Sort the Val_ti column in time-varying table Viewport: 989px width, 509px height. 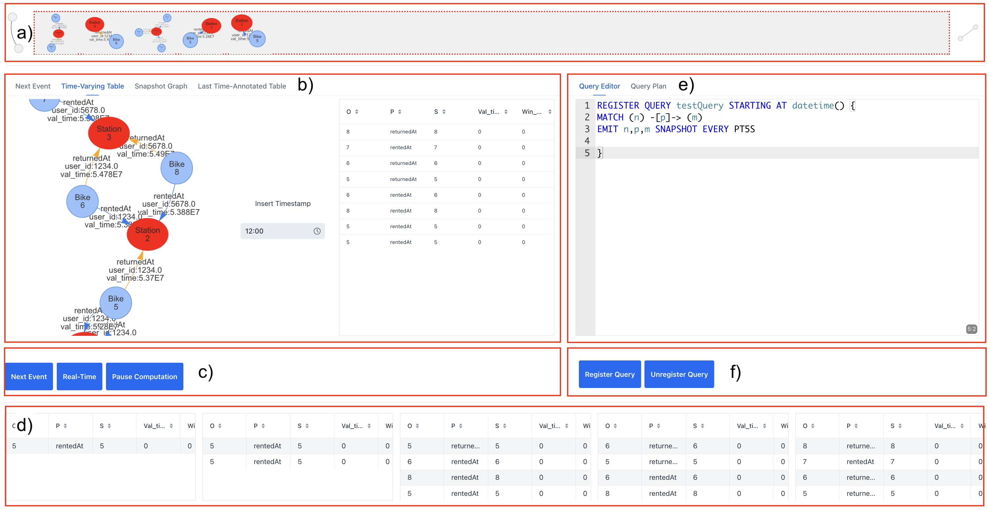click(x=506, y=112)
